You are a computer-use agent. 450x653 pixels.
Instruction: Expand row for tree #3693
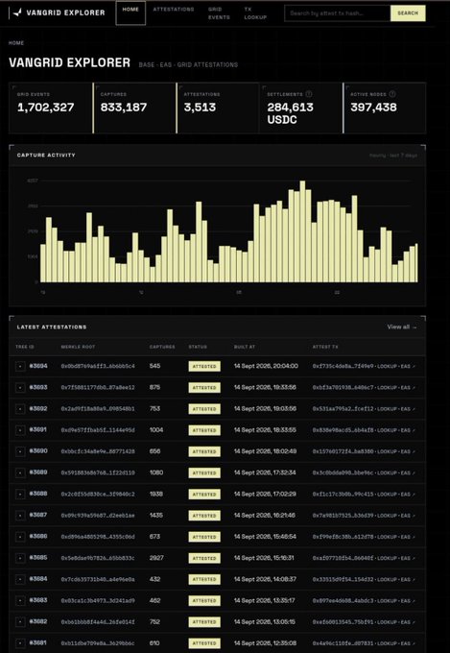pyautogui.click(x=20, y=388)
